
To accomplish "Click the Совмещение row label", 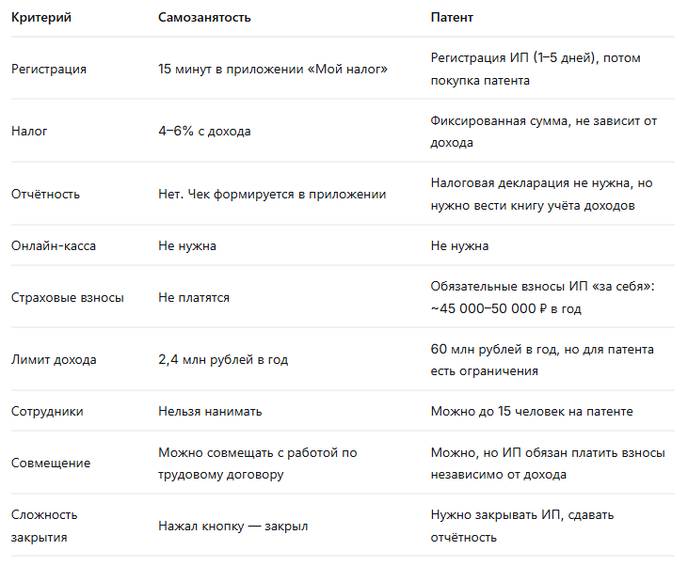I will 51,463.
